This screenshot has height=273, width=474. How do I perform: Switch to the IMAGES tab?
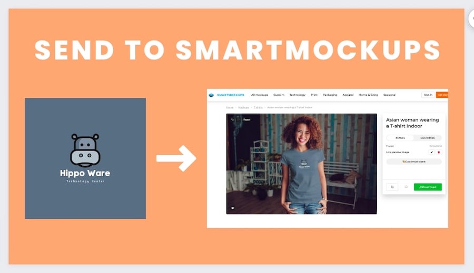pyautogui.click(x=400, y=138)
